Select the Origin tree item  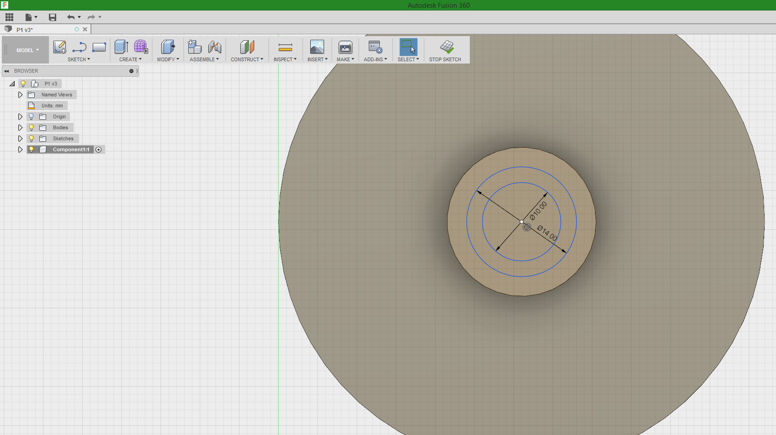(x=59, y=117)
